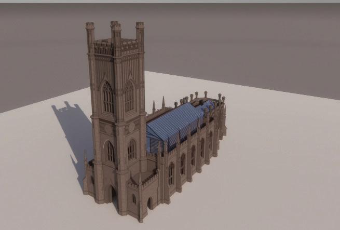Select the nave side window farthest from tower
The width and height of the screenshot is (340, 230).
pos(211,141)
